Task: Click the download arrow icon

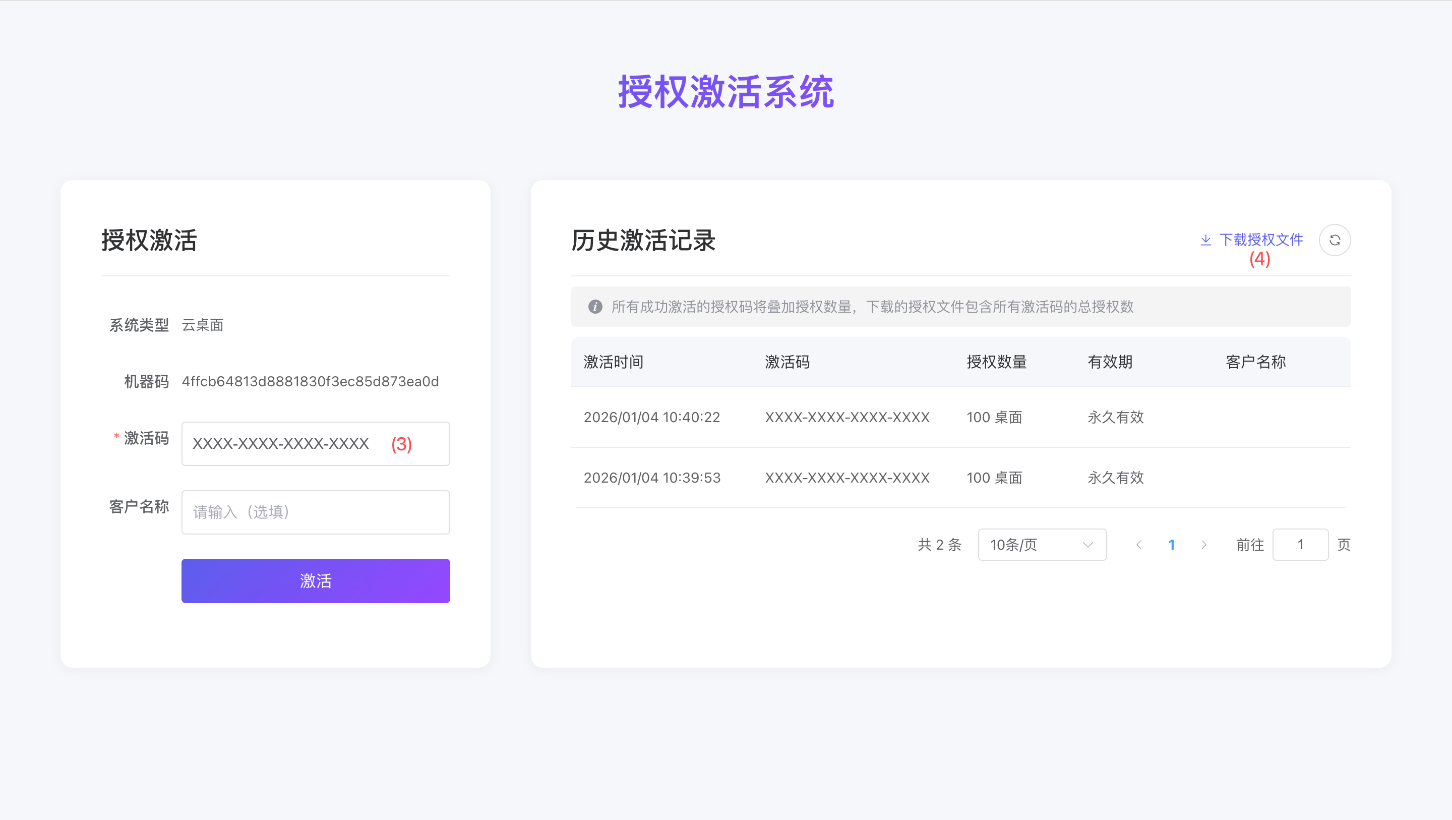Action: [1205, 240]
